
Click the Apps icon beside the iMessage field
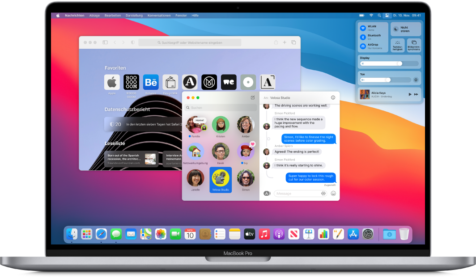click(x=267, y=193)
